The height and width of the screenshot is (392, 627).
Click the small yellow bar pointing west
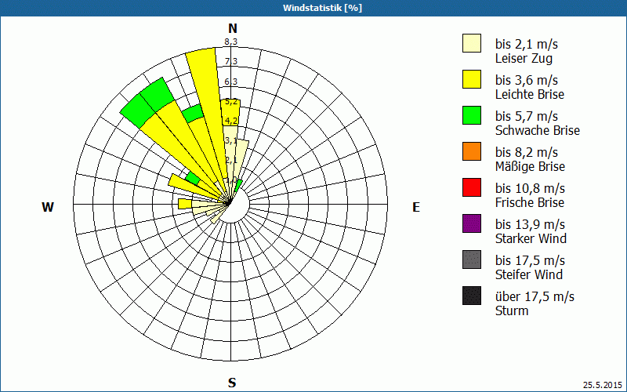tap(184, 204)
